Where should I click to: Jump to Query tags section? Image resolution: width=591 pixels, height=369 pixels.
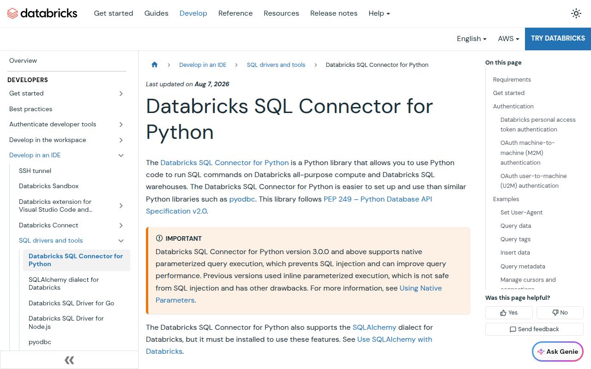[x=515, y=239]
